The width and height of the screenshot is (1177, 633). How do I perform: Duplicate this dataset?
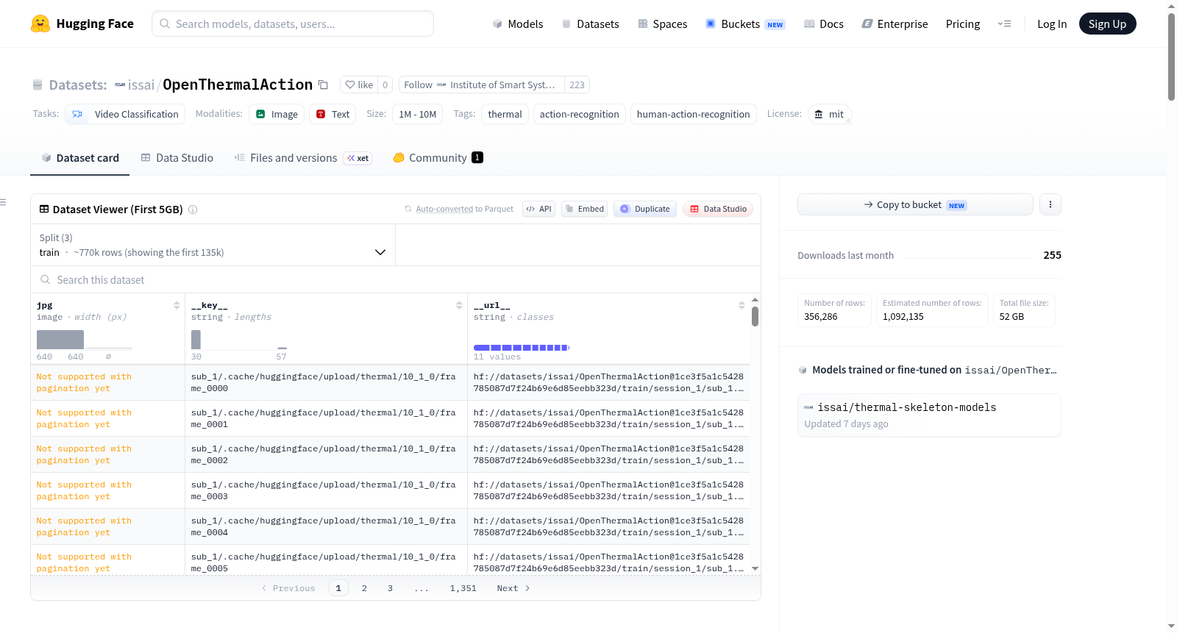(x=645, y=209)
